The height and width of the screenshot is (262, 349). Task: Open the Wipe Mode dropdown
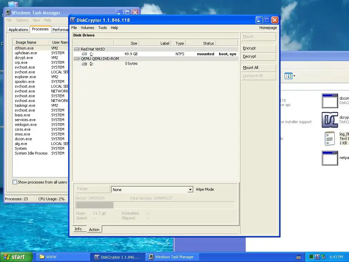point(190,190)
